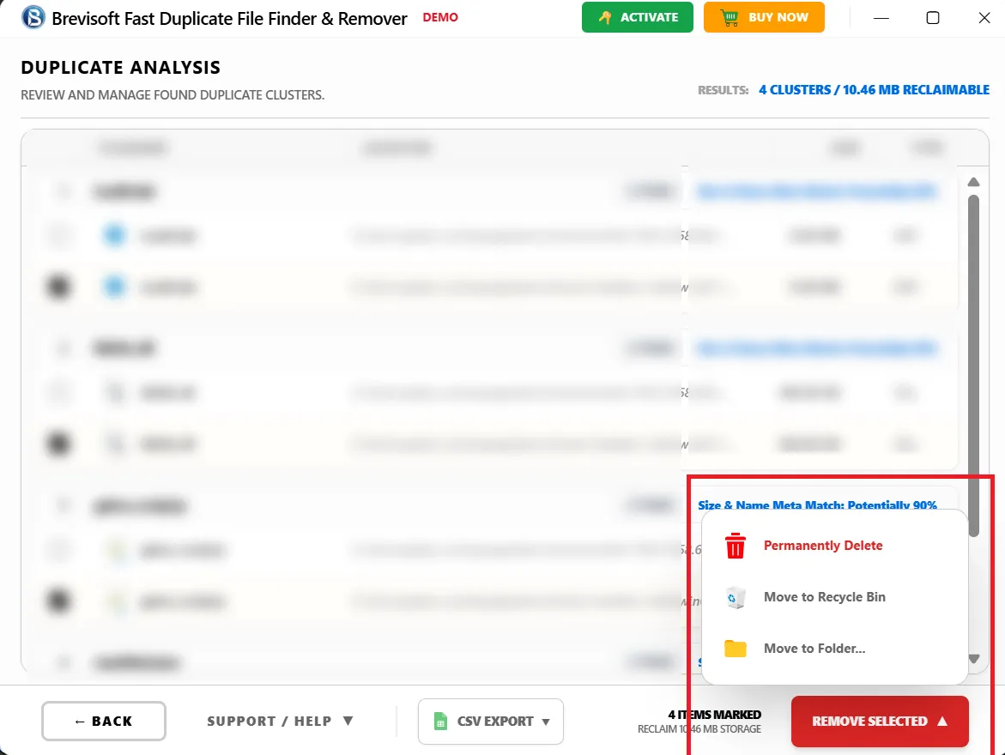Click the red trash Permanently Delete icon
The height and width of the screenshot is (755, 1005).
[736, 546]
